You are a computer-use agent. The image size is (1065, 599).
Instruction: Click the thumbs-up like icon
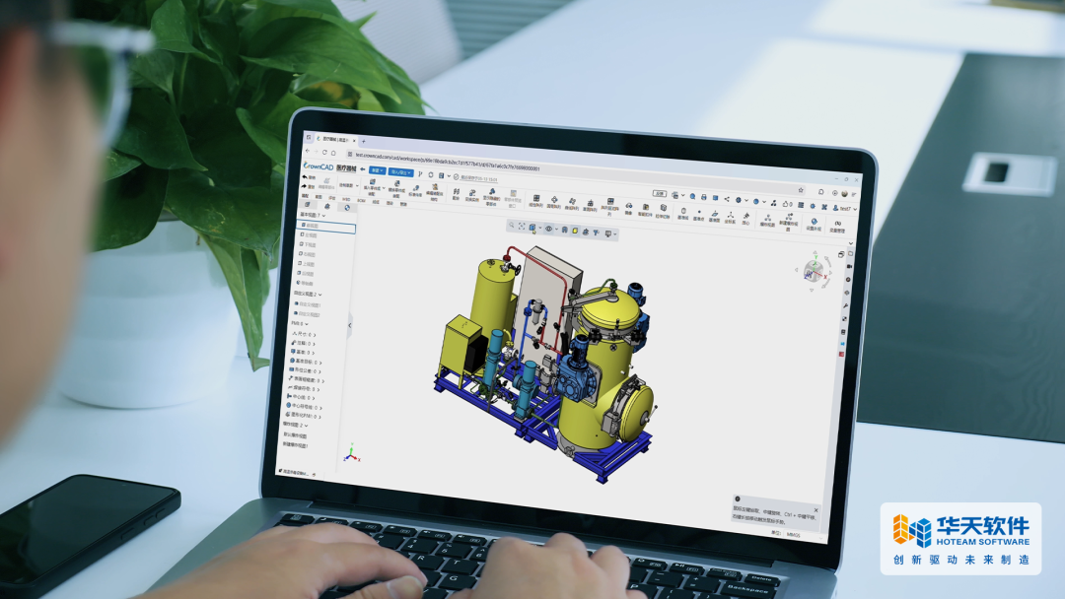click(785, 204)
